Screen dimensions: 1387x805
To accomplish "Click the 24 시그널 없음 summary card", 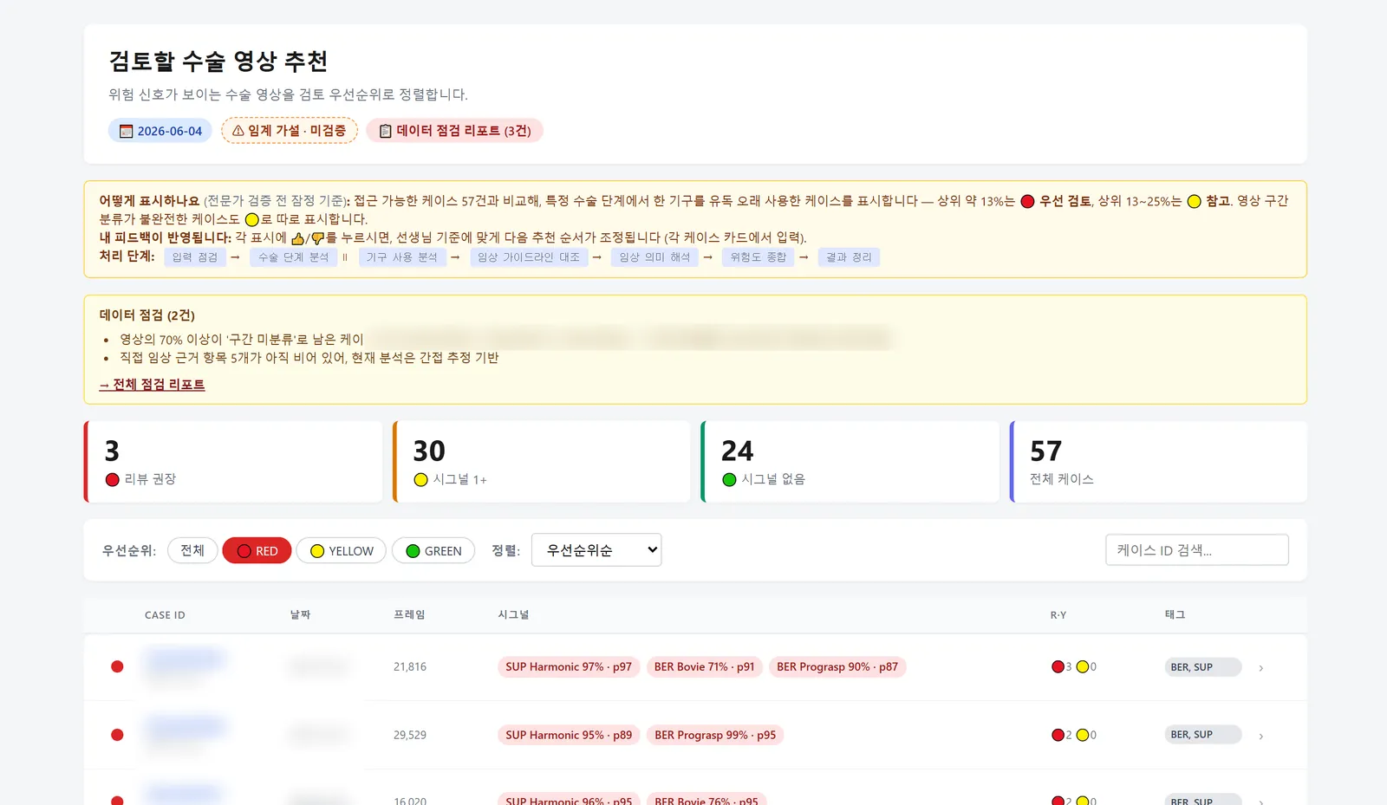I will (850, 462).
